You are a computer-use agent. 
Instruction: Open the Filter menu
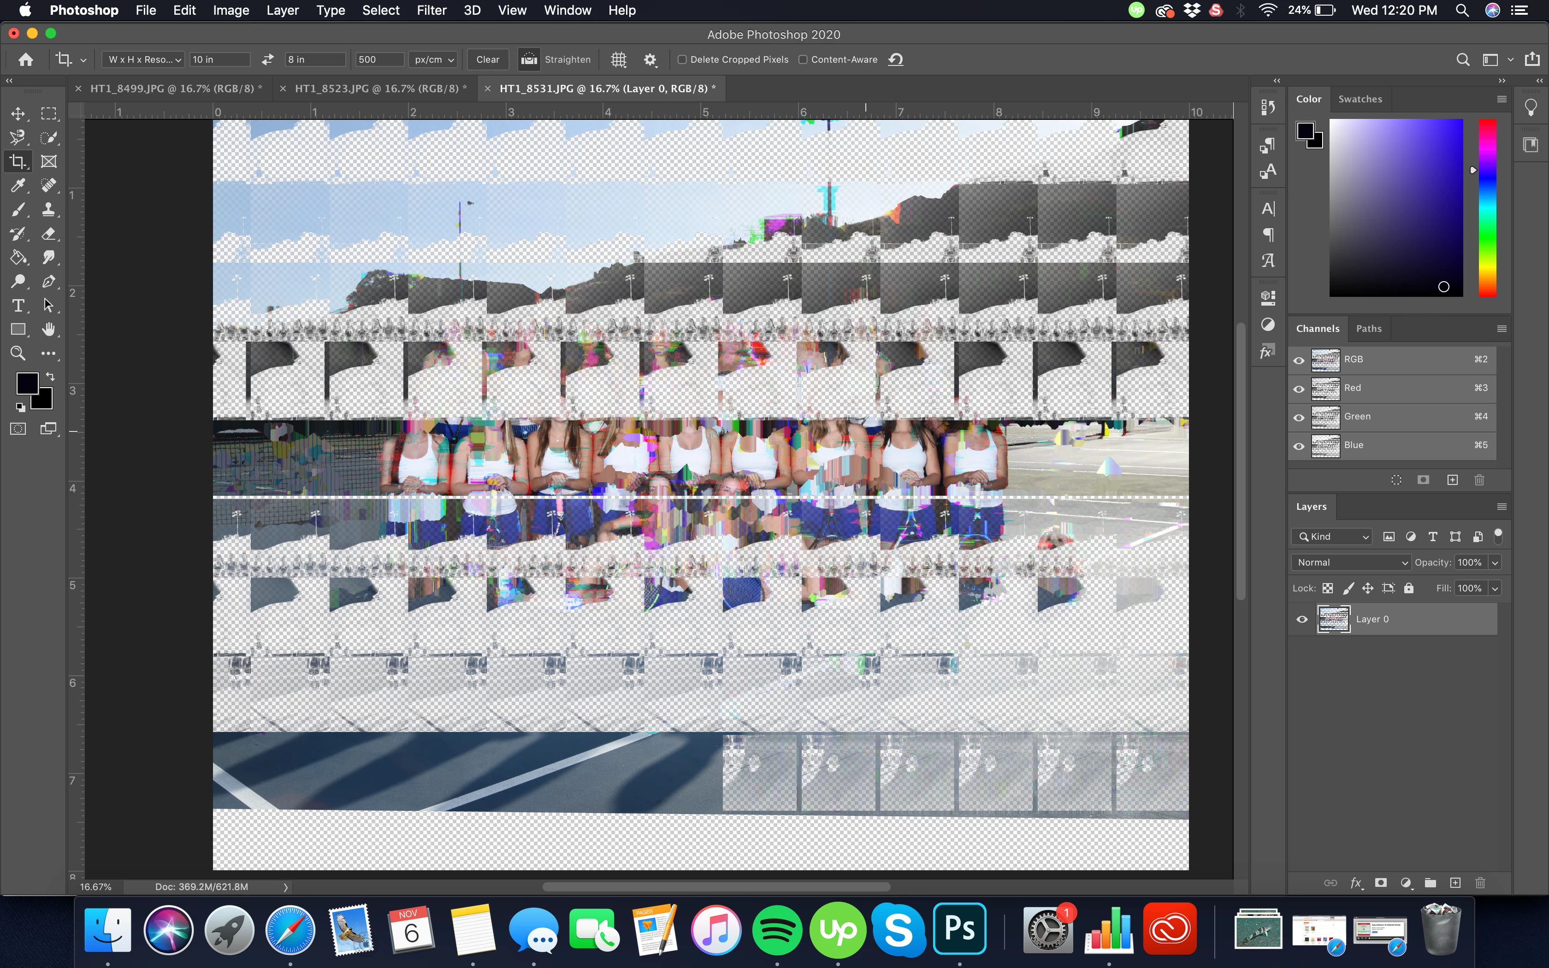tap(432, 10)
